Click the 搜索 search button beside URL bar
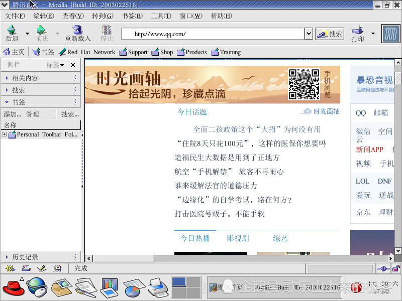The height and width of the screenshot is (301, 402). click(x=330, y=34)
